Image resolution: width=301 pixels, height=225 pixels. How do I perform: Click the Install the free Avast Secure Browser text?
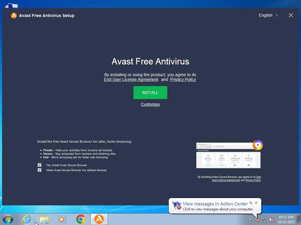pos(84,142)
